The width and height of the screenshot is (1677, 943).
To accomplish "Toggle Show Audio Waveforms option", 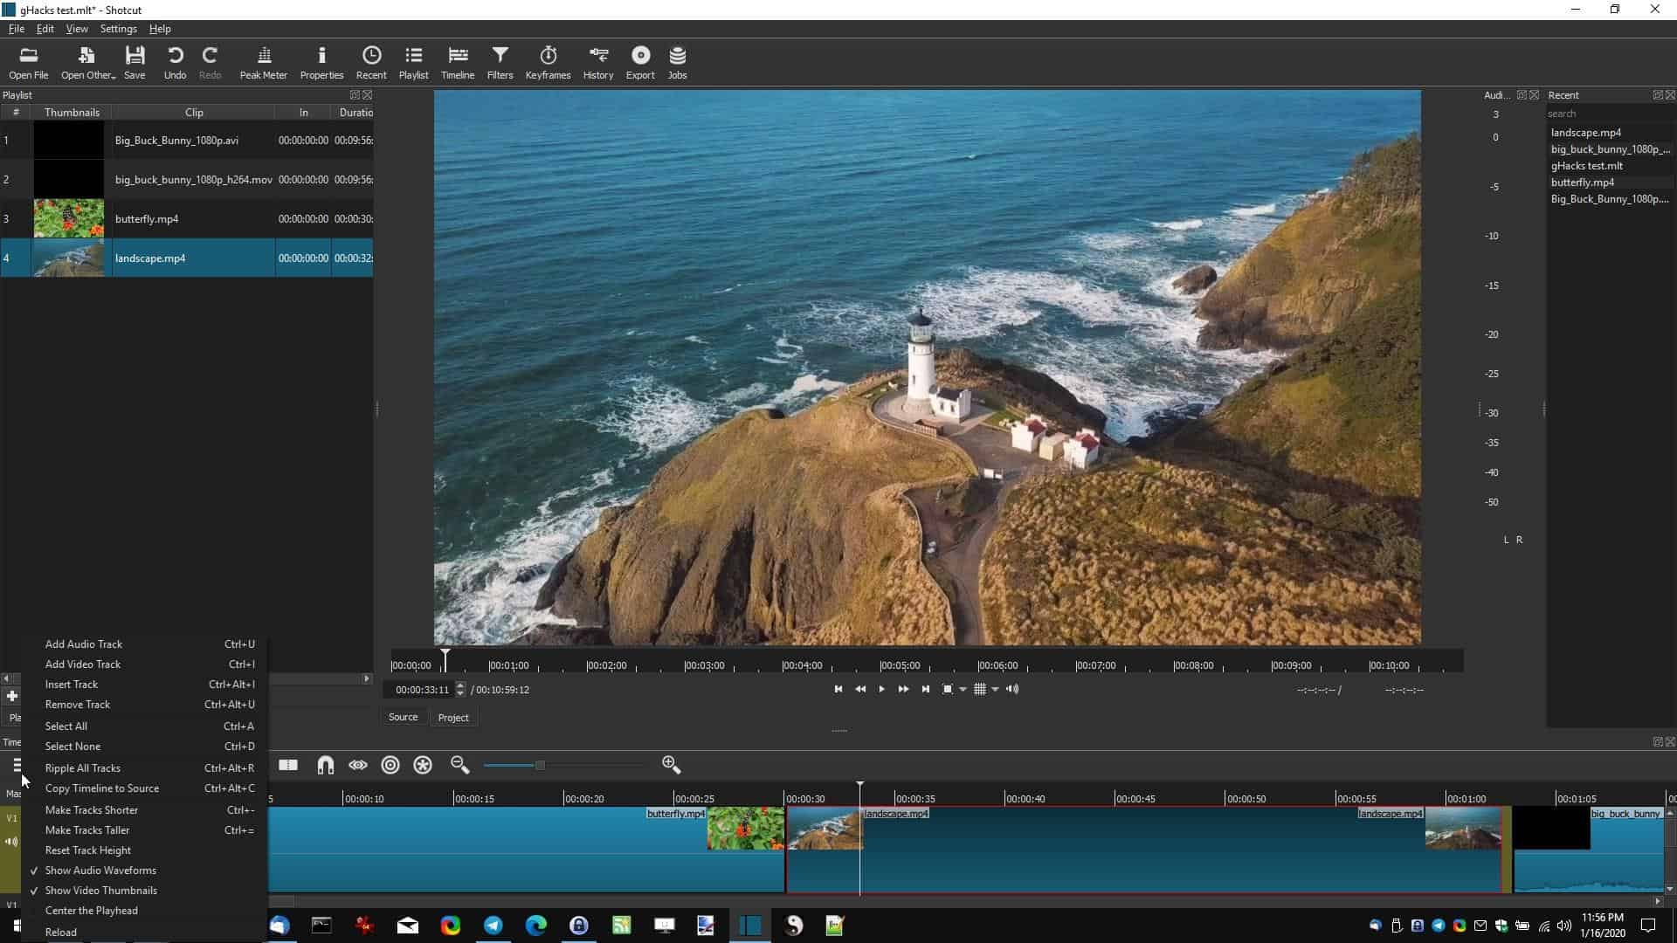I will (100, 870).
